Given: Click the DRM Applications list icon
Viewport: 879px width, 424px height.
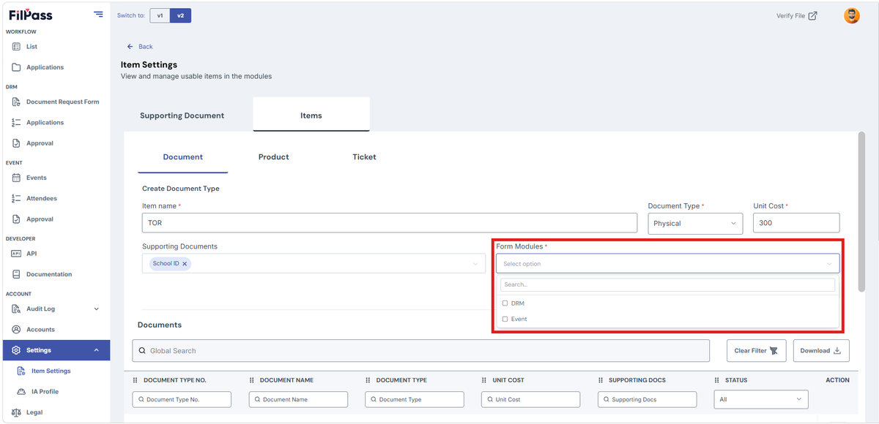Looking at the screenshot, I should click(x=16, y=123).
